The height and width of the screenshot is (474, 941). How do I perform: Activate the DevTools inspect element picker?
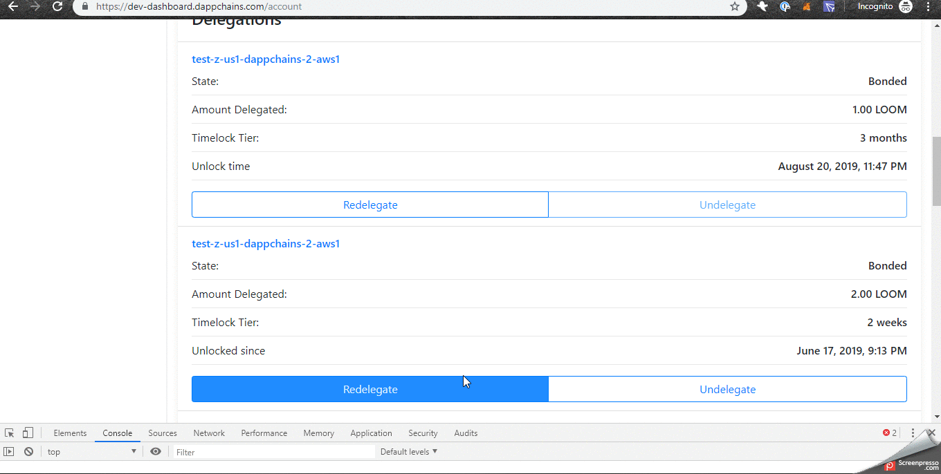10,433
